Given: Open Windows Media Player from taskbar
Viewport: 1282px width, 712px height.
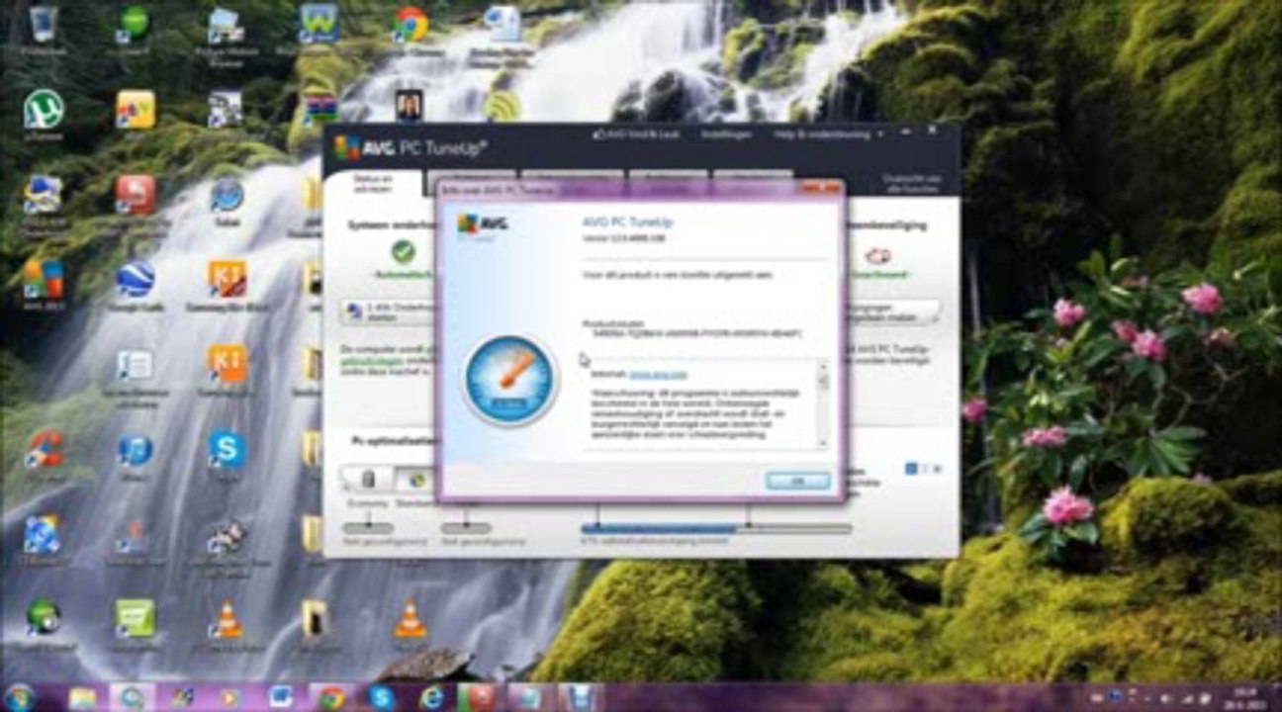Looking at the screenshot, I should [230, 697].
